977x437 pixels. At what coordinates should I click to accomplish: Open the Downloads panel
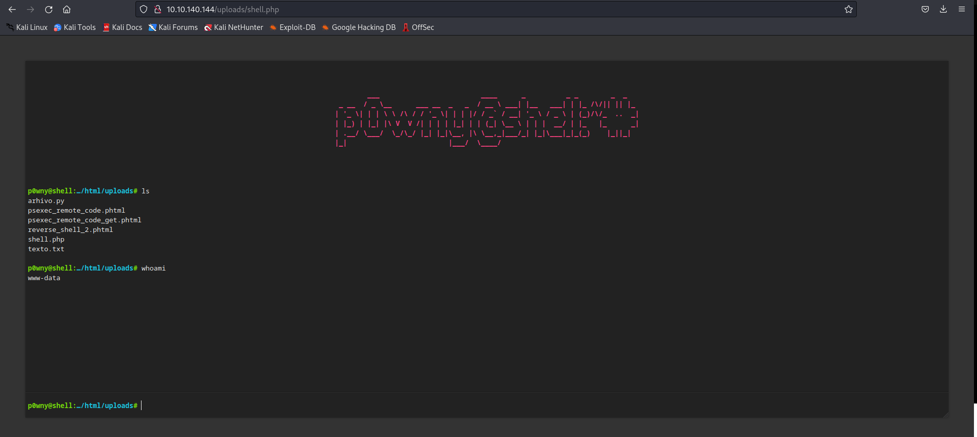click(944, 9)
